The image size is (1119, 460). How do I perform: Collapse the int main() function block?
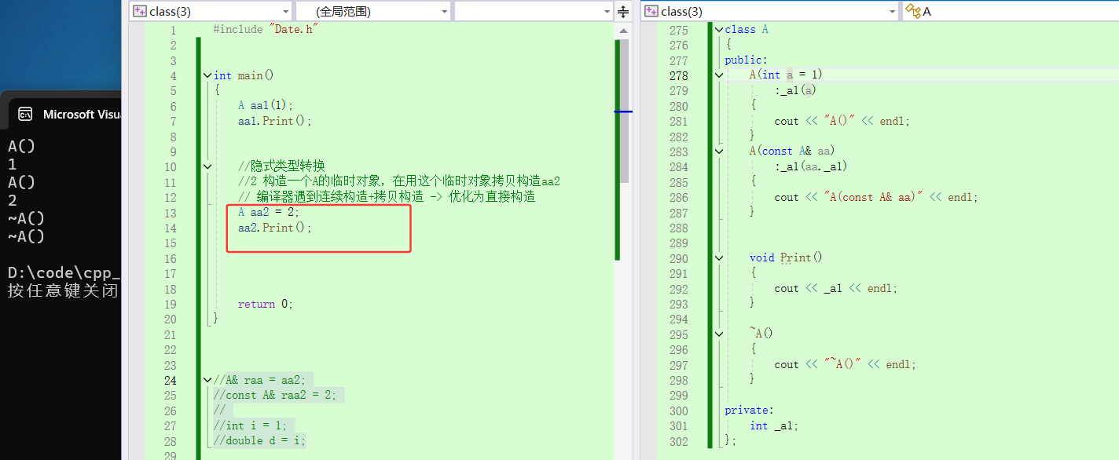(x=207, y=75)
